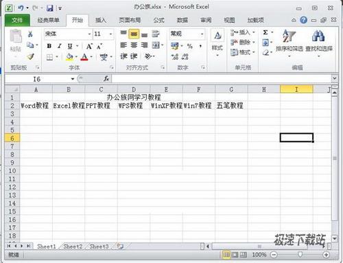Click the AutoSum sigma icon
Screen dimensions: 343x263
(x=265, y=32)
